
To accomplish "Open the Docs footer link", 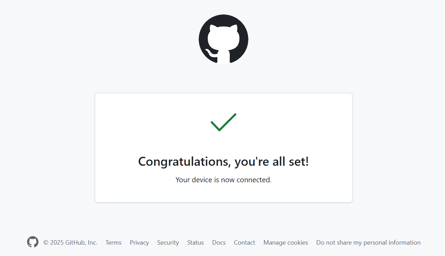I will 219,243.
